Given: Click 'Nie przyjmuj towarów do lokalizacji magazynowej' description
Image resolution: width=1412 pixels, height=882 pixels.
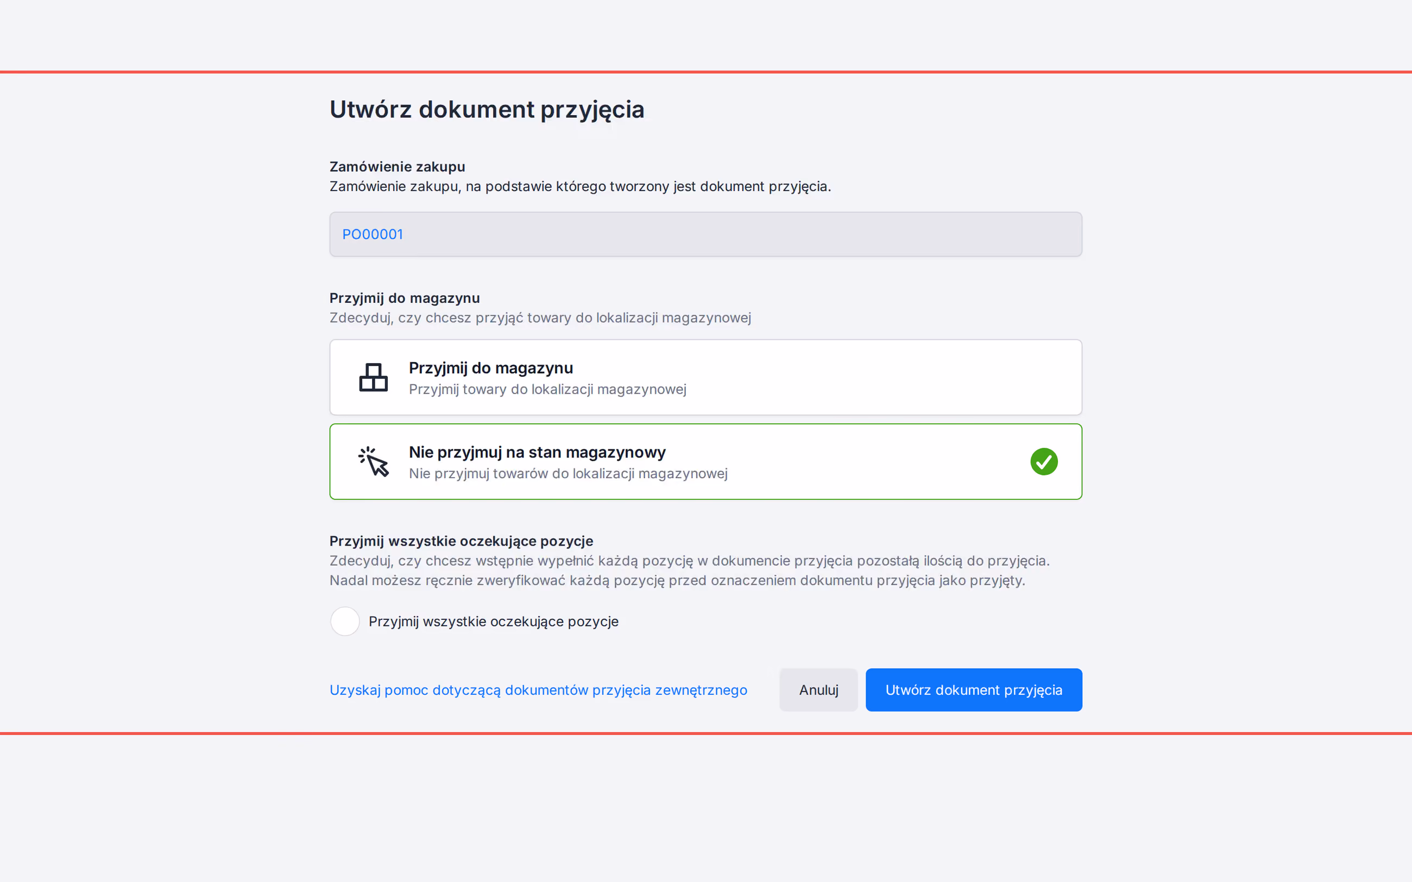Looking at the screenshot, I should (x=568, y=473).
